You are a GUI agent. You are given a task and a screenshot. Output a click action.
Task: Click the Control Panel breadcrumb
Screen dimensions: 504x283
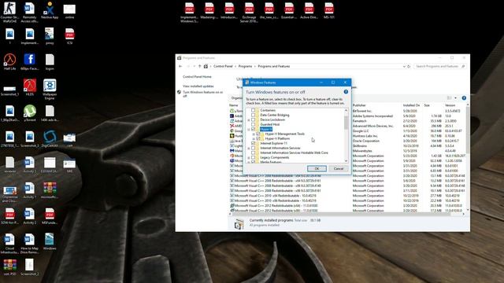(x=223, y=66)
